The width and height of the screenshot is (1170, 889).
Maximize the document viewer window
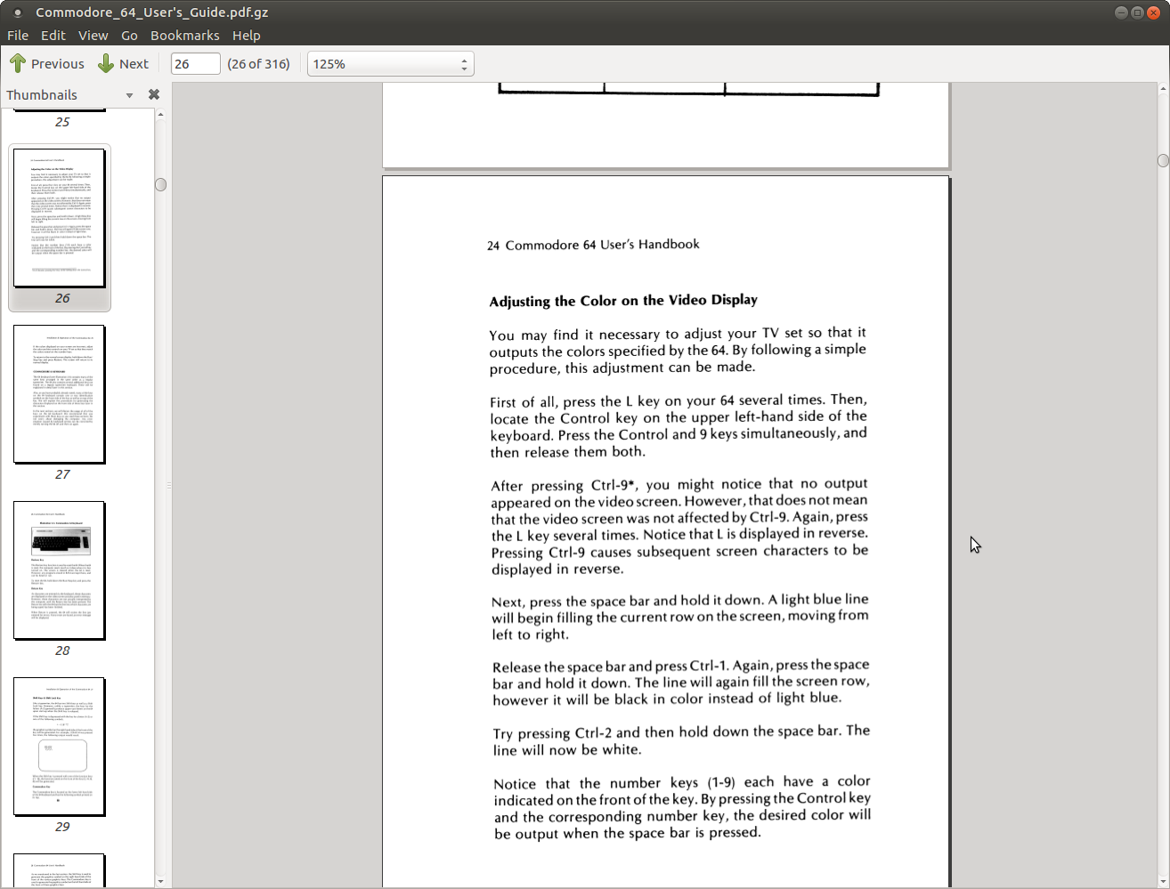pos(1138,12)
